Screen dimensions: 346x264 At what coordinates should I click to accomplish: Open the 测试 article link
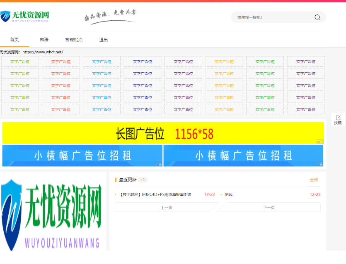pos(228,193)
